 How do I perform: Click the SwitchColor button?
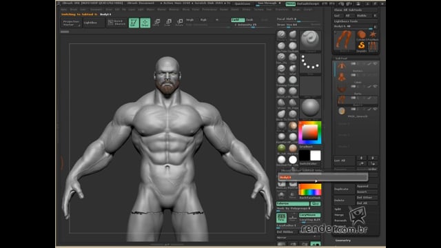pos(309,164)
